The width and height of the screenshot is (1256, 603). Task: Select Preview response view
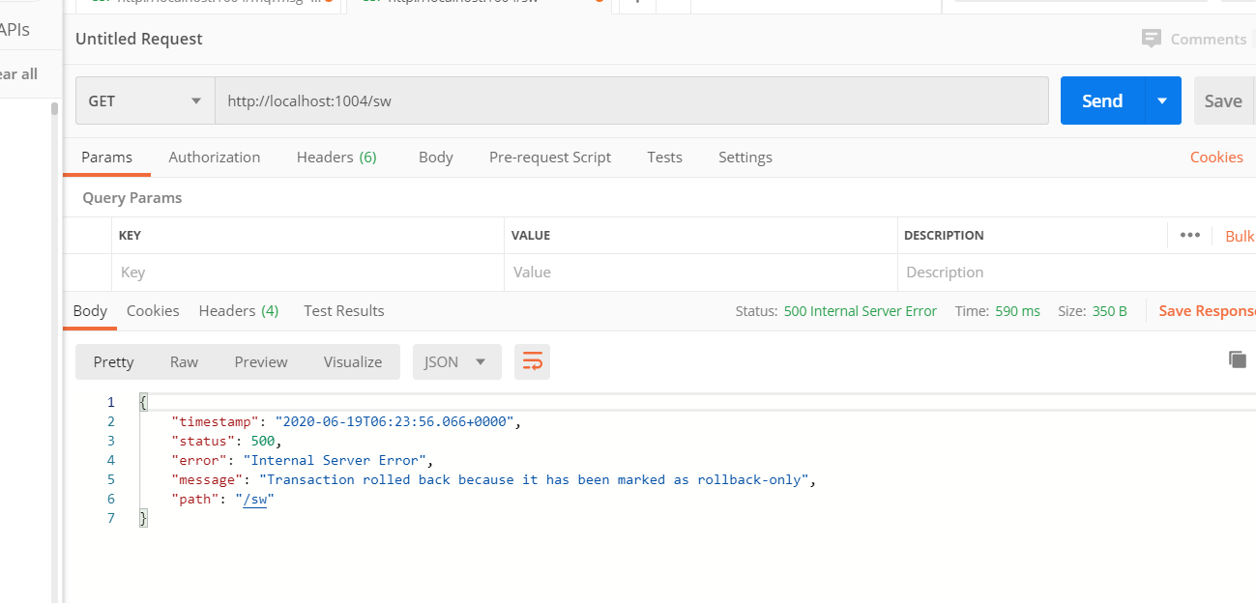(261, 361)
